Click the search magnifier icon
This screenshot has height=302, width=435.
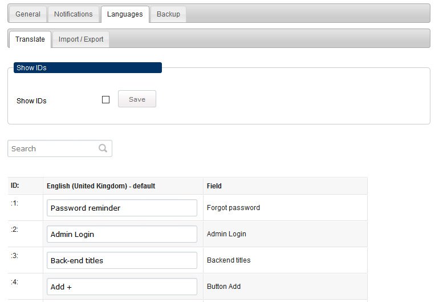[x=103, y=148]
